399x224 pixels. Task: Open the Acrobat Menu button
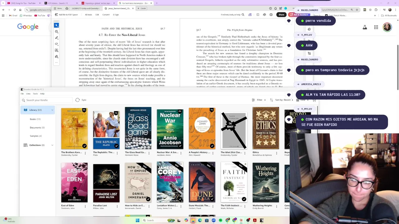[58, 8]
